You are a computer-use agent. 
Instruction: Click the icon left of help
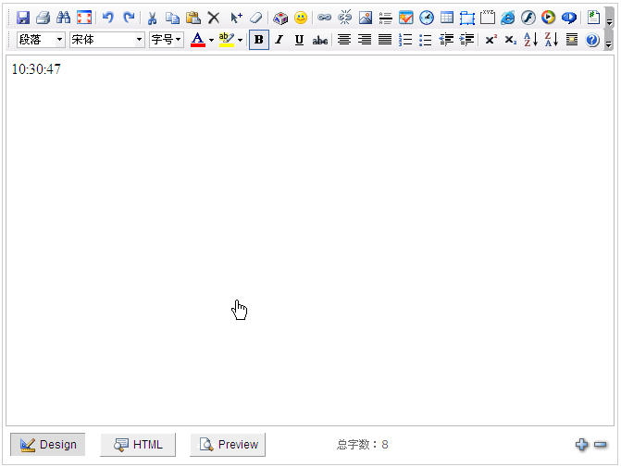(572, 40)
